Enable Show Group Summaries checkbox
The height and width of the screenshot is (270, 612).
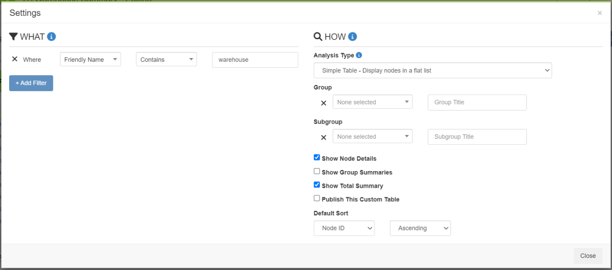(317, 172)
